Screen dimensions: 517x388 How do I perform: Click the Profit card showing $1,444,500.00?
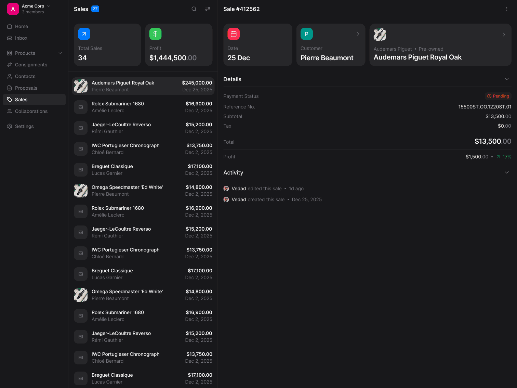(x=179, y=45)
